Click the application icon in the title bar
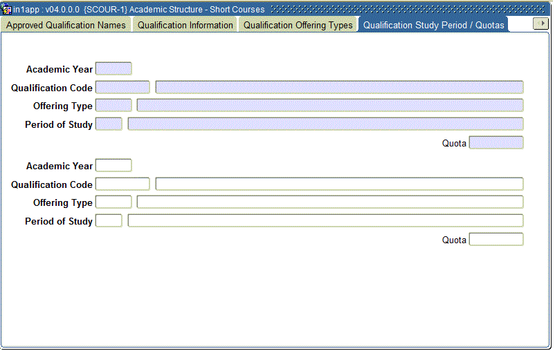 (7, 9)
